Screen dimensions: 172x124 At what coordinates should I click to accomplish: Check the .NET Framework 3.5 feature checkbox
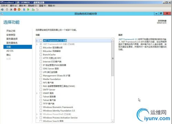(x=41, y=41)
